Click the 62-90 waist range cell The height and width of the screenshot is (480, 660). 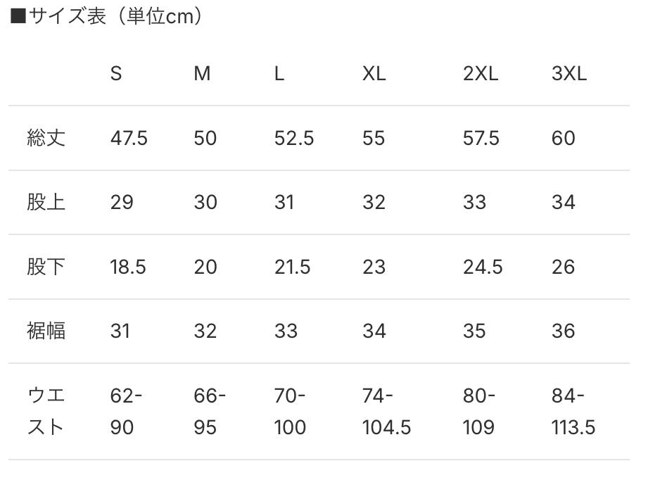126,412
